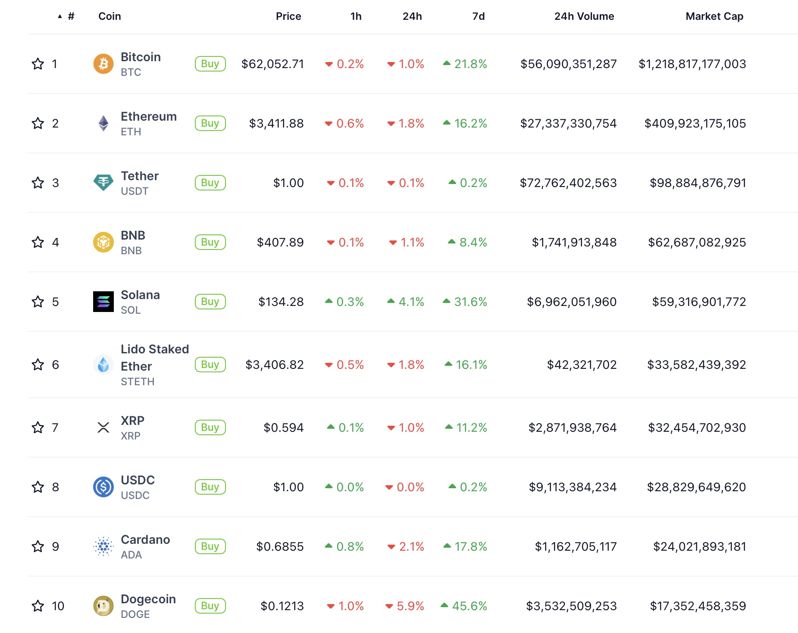The height and width of the screenshot is (633, 798).
Task: Click the Ethereum diamond logo icon
Action: click(x=103, y=123)
